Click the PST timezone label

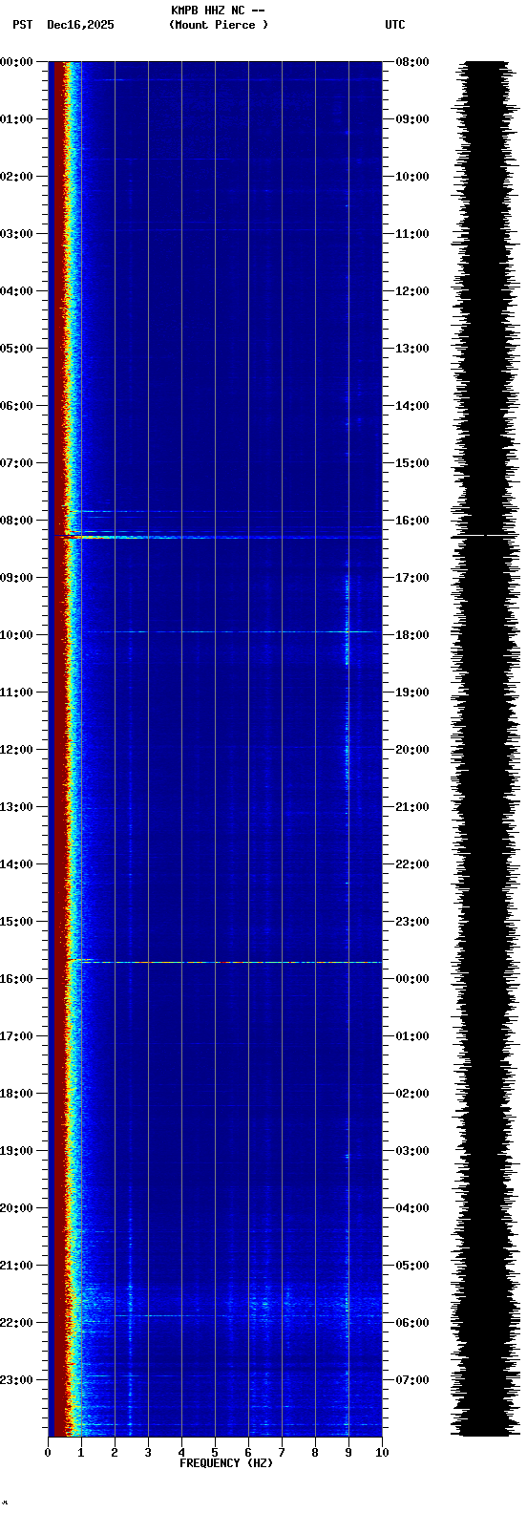point(22,25)
